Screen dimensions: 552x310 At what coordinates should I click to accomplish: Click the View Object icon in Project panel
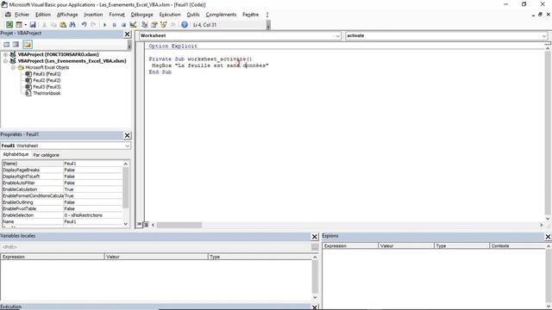pos(16,44)
